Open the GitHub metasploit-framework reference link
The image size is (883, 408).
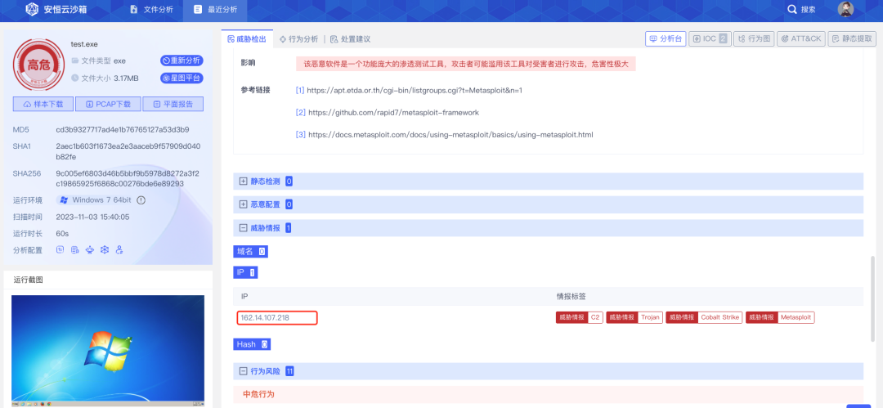click(392, 112)
